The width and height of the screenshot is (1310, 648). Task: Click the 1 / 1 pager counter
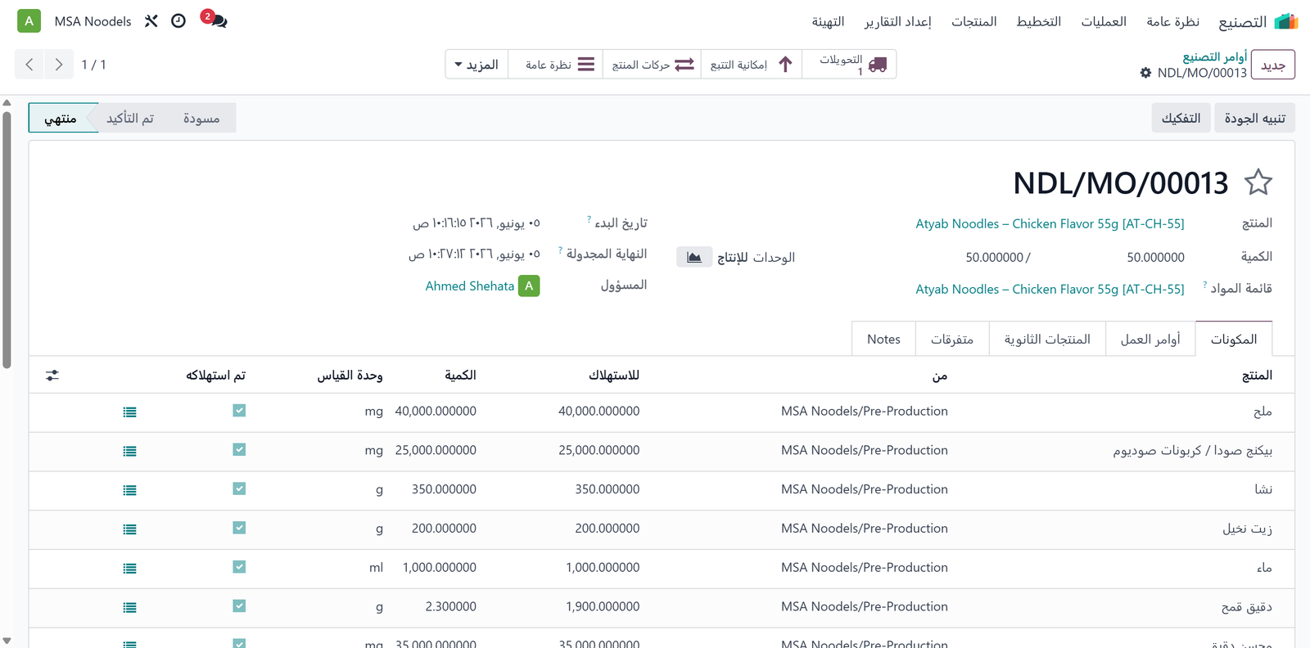(x=93, y=64)
